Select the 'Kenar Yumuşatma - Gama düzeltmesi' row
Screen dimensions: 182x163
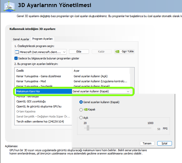(39, 76)
